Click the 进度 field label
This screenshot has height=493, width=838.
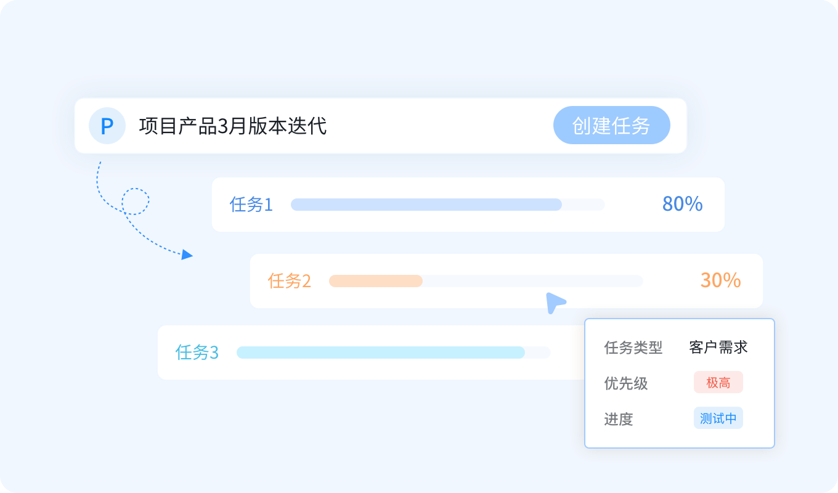(x=619, y=419)
